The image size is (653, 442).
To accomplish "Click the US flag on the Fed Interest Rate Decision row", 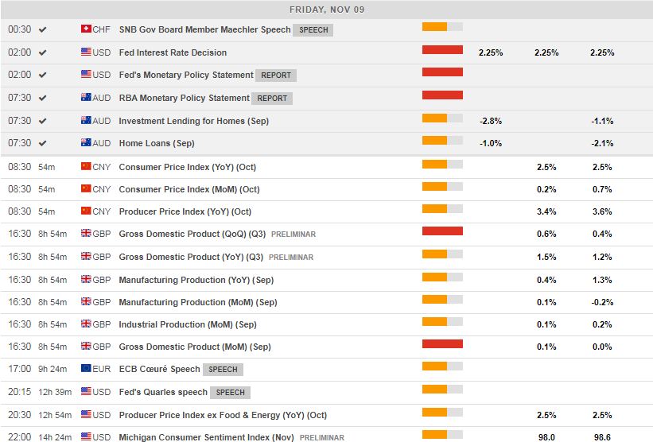I will pyautogui.click(x=86, y=52).
